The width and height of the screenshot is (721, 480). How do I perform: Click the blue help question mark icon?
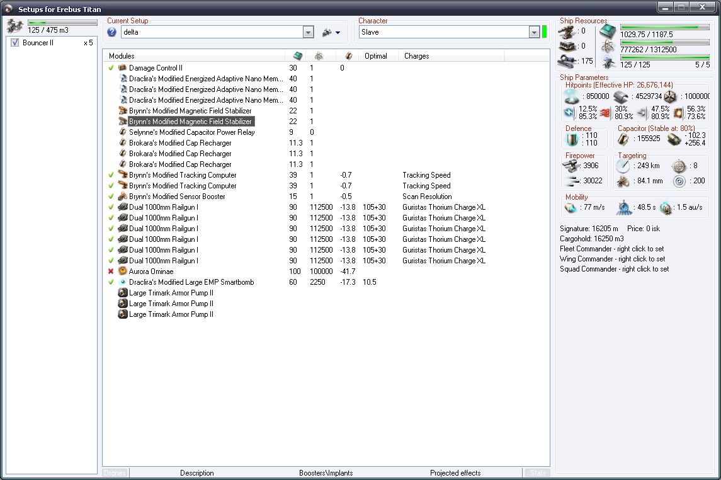[111, 32]
